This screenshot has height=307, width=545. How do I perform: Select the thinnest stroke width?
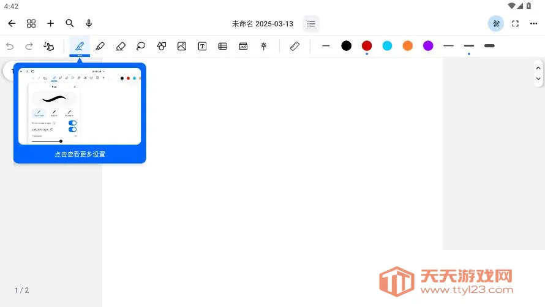coord(449,45)
